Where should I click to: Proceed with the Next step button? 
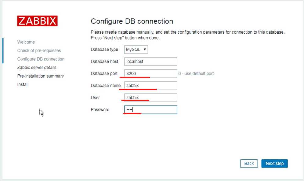pos(274,164)
